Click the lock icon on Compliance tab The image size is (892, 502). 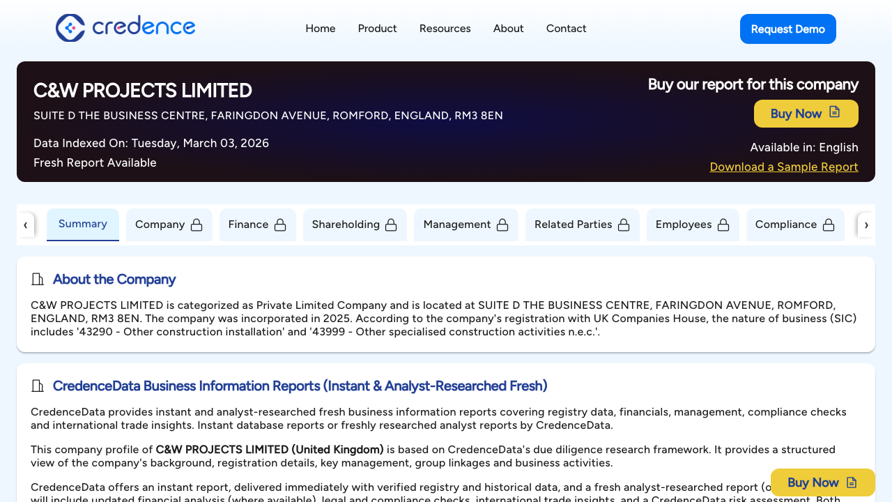tap(829, 225)
